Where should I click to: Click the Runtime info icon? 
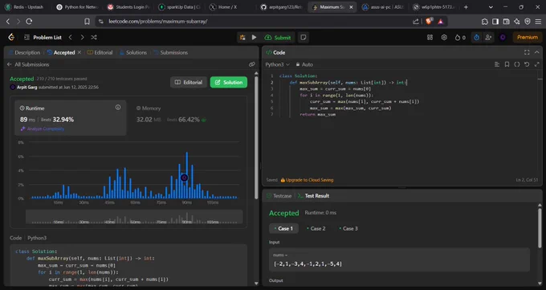point(118,108)
